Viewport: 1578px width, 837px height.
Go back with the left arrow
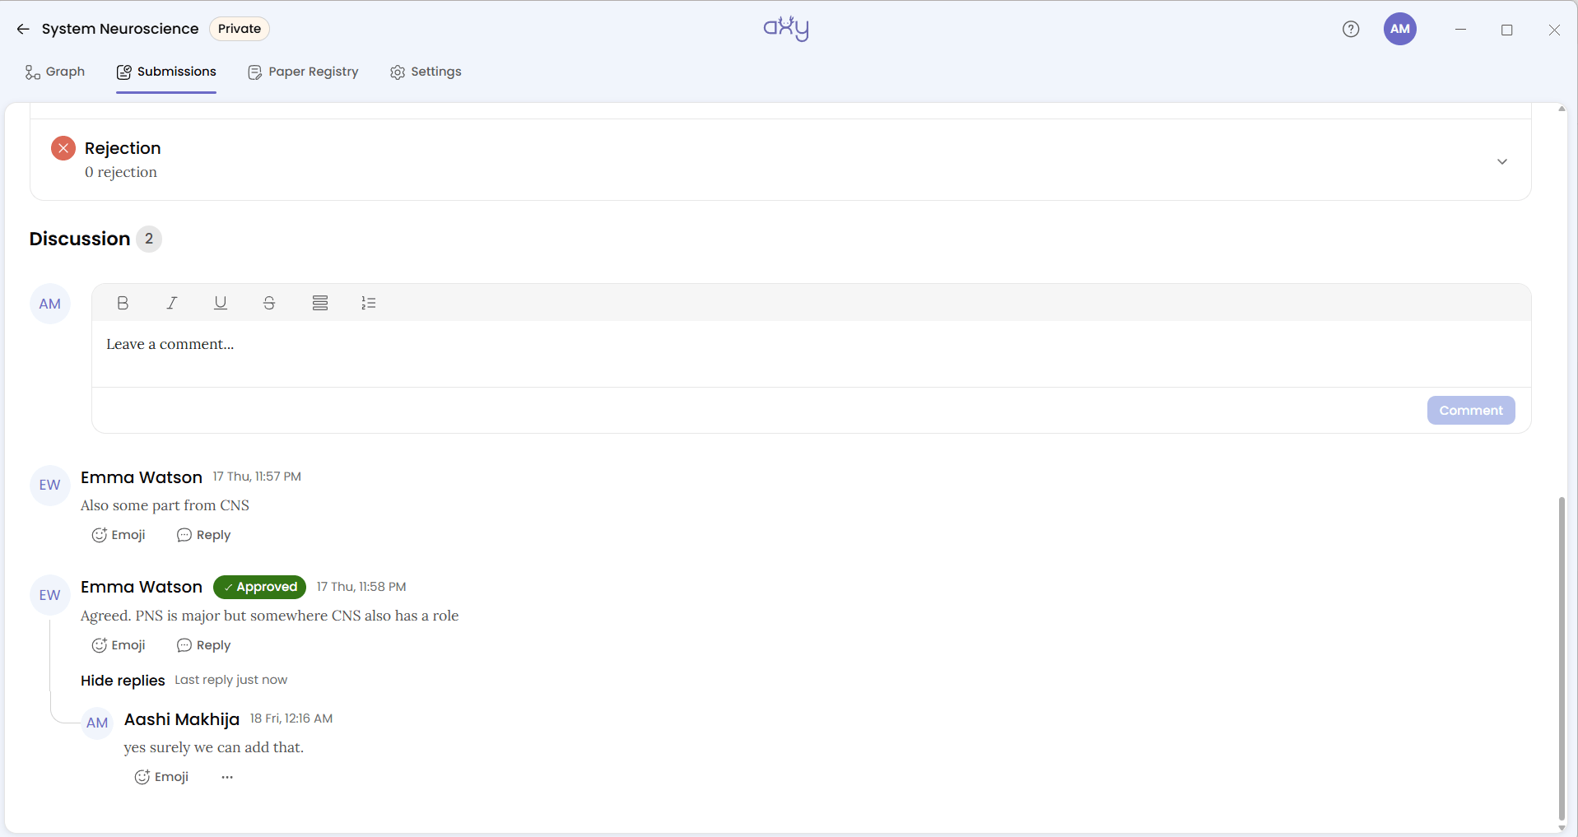coord(23,29)
